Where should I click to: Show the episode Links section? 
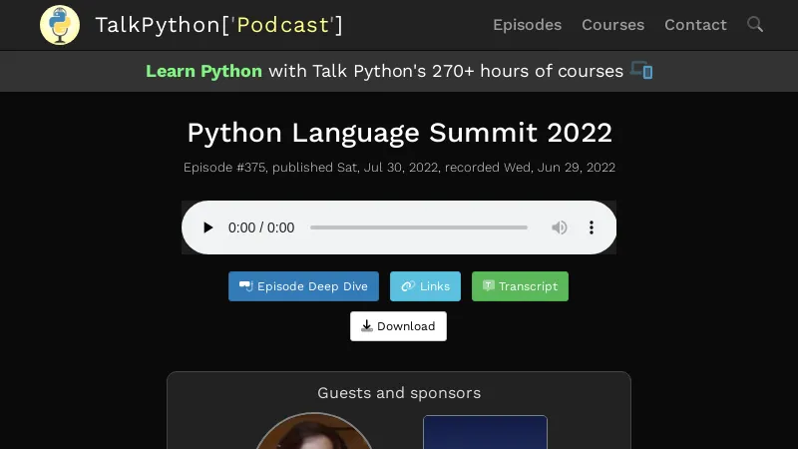coord(425,286)
